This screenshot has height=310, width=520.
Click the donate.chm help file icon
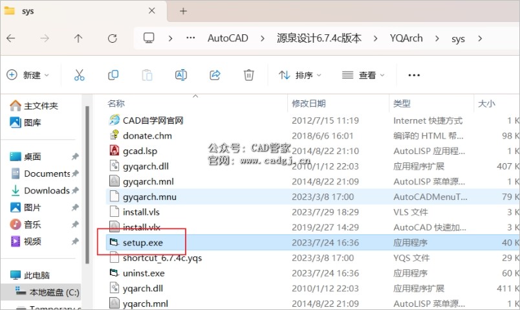114,135
